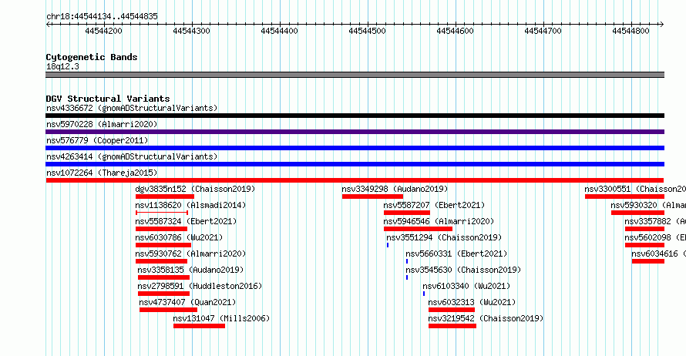Open nsv3551294 (Chaisson2019) variant
The width and height of the screenshot is (686, 356).
444,237
